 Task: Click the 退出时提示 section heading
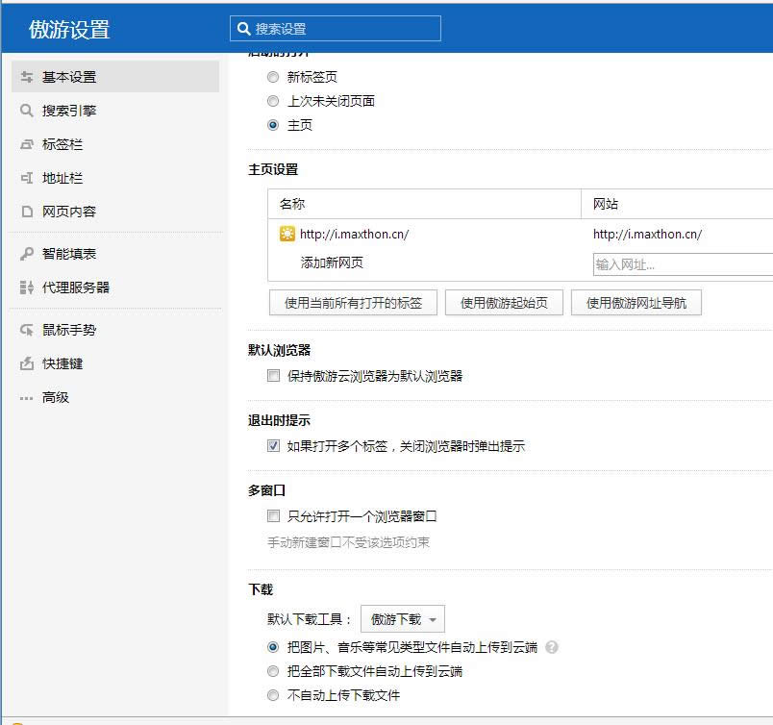pos(279,420)
